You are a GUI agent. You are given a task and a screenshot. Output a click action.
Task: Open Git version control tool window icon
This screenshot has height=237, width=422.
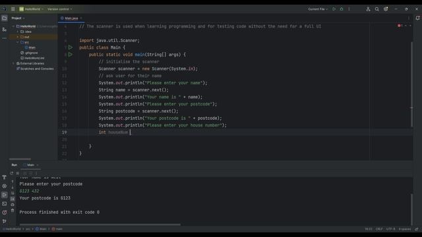[5, 221]
